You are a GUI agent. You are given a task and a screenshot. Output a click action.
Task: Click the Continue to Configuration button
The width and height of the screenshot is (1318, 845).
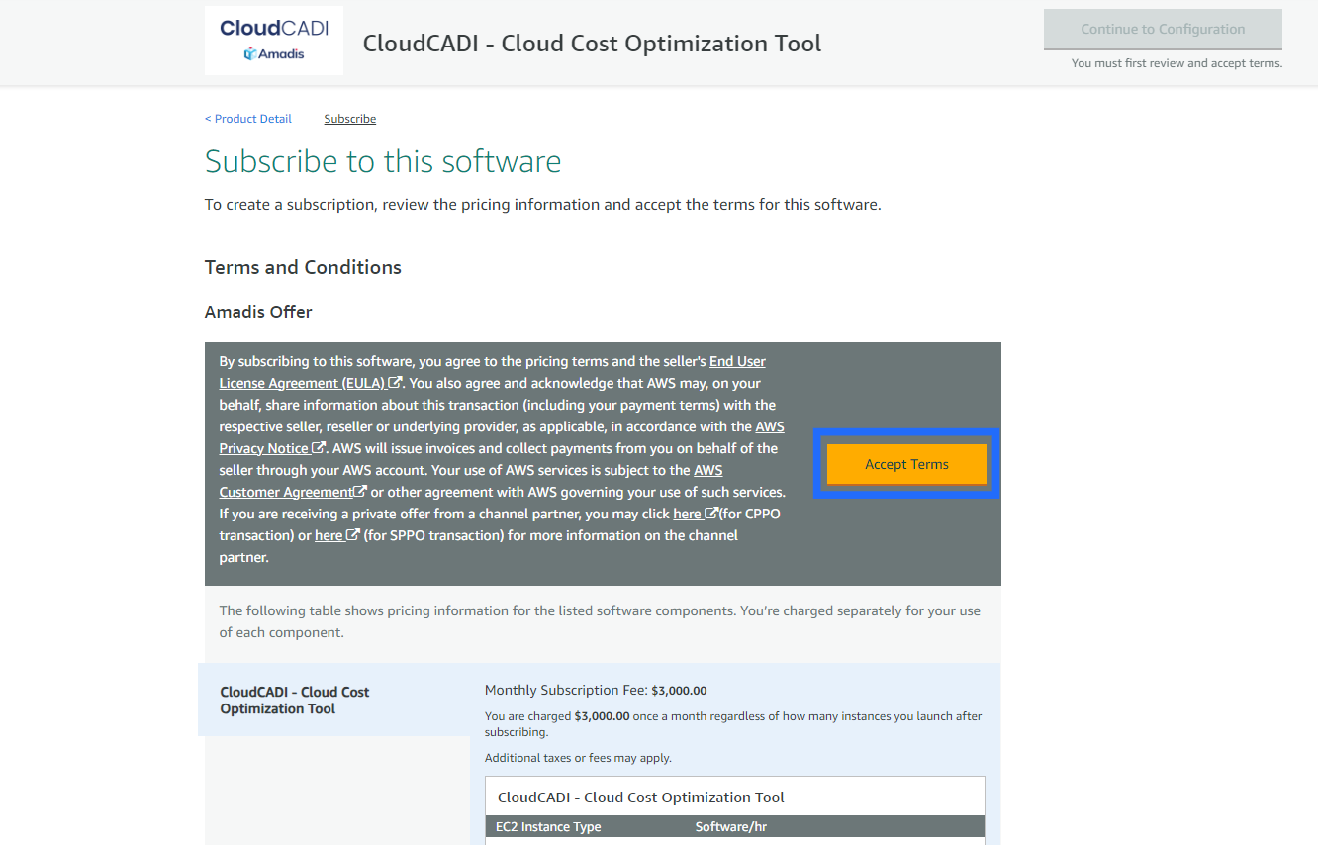click(1163, 30)
